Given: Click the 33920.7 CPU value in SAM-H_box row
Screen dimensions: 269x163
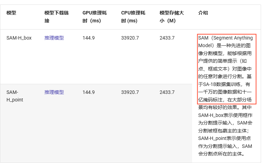Looking at the screenshot, I should point(130,38).
